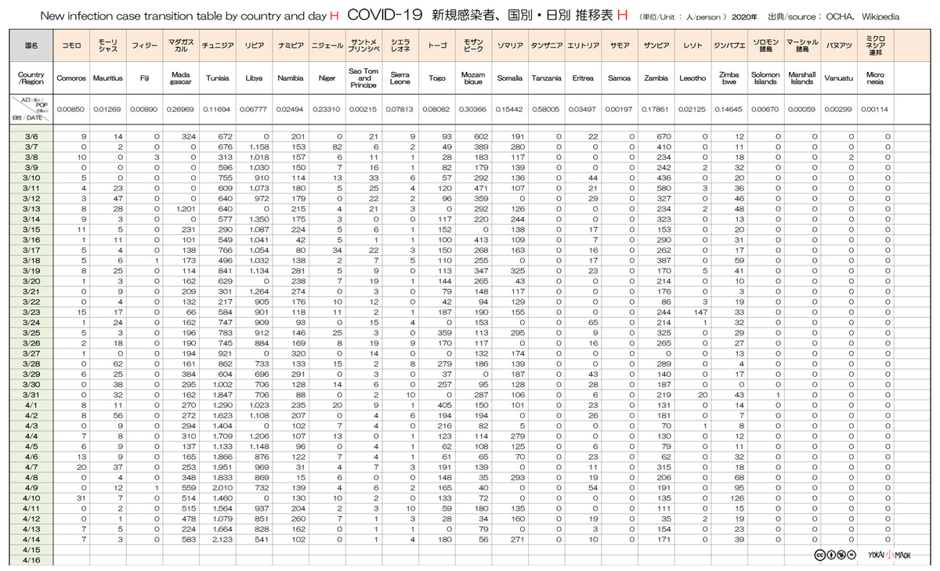The image size is (940, 571).
Task: Click Libya value 1,350 on 3/14
Action: pyautogui.click(x=258, y=220)
